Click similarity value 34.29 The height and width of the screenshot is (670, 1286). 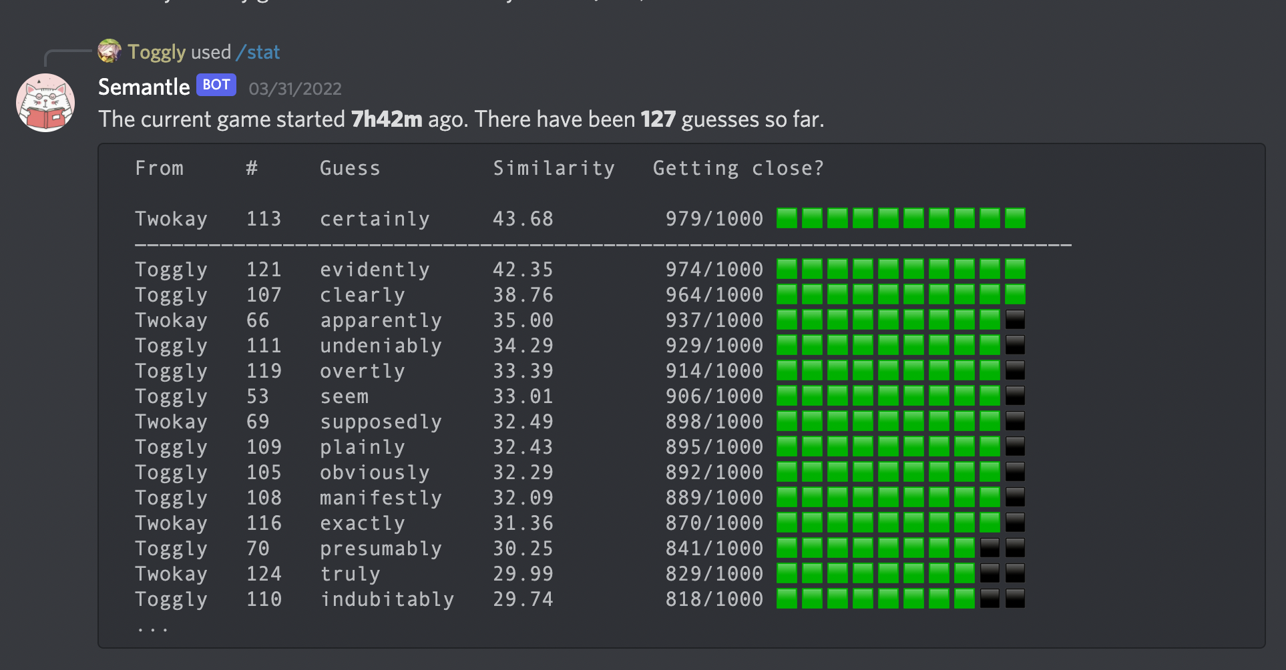pos(523,346)
